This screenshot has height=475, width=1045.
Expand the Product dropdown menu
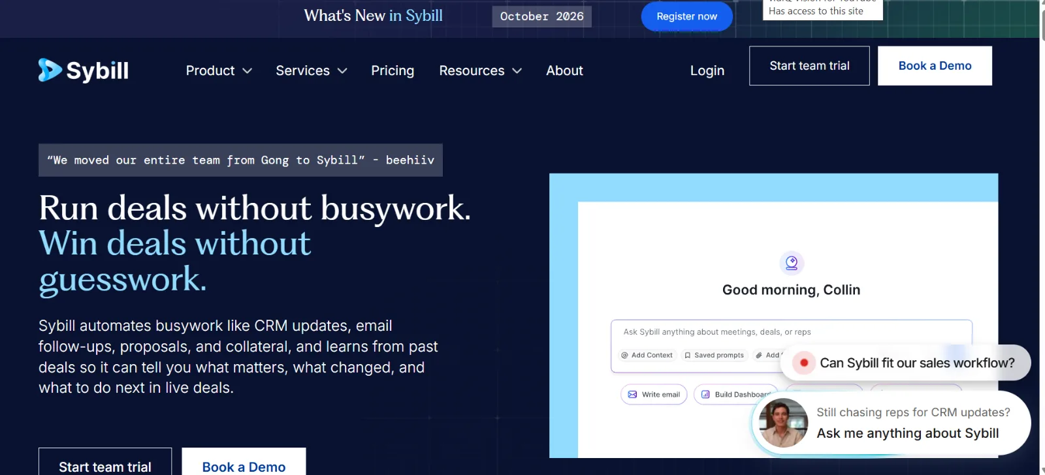pos(219,70)
